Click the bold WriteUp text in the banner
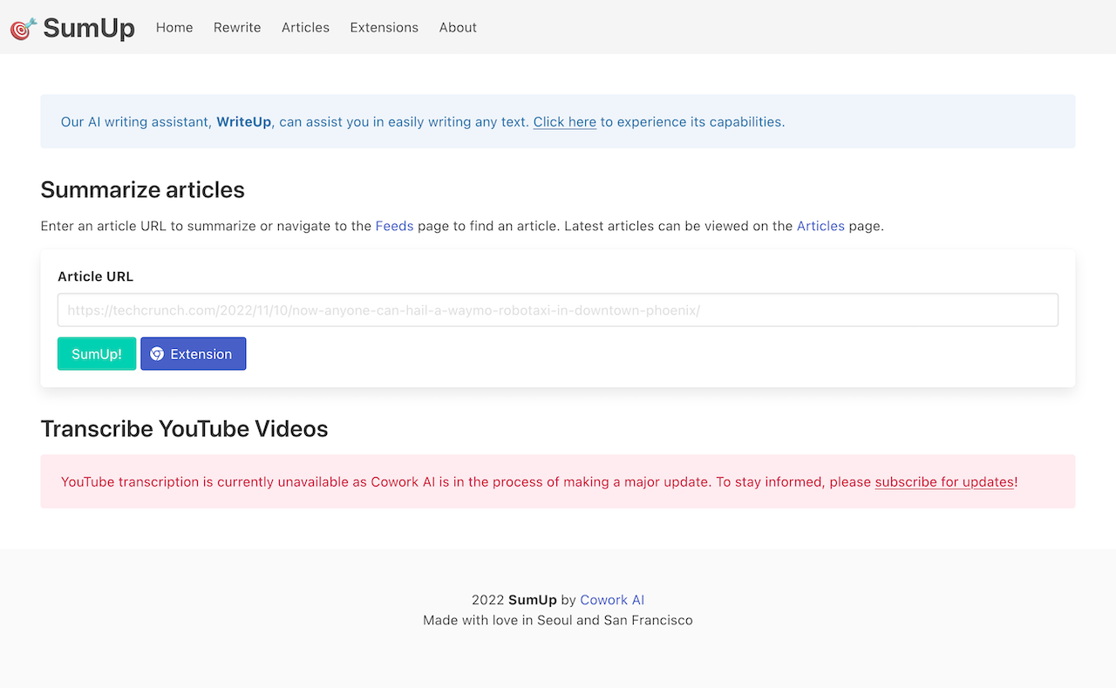 tap(244, 122)
